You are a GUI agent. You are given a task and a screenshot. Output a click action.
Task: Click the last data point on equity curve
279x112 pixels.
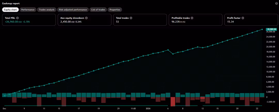[x=262, y=30]
